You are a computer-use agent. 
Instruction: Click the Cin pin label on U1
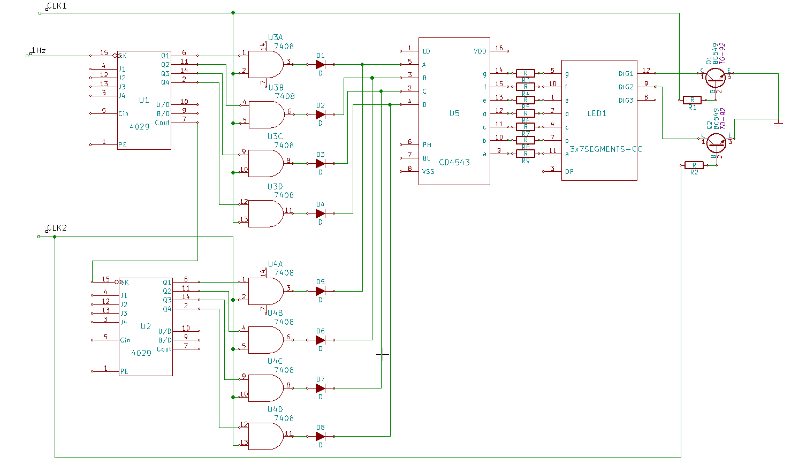click(x=124, y=113)
